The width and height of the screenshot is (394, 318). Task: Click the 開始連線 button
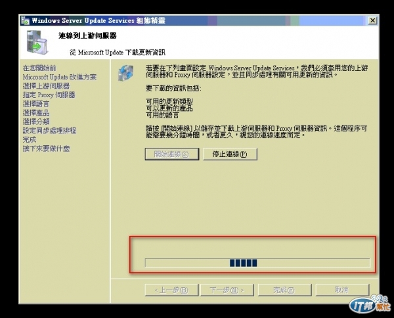click(172, 154)
